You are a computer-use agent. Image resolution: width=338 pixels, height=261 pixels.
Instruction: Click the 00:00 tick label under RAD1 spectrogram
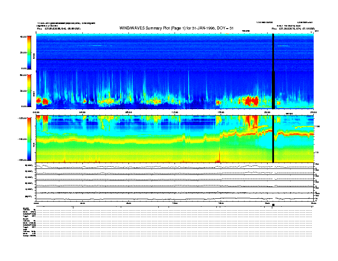click(x=36, y=112)
